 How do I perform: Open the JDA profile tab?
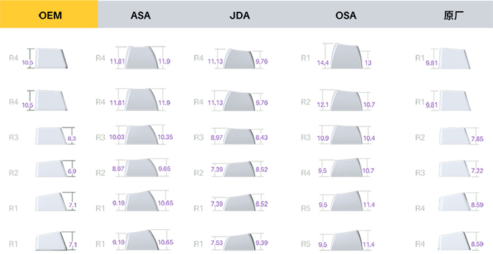click(239, 15)
